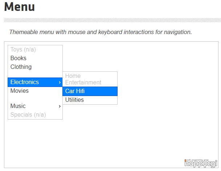Click the blank separator gap above Music
The image size is (221, 171).
point(35,99)
